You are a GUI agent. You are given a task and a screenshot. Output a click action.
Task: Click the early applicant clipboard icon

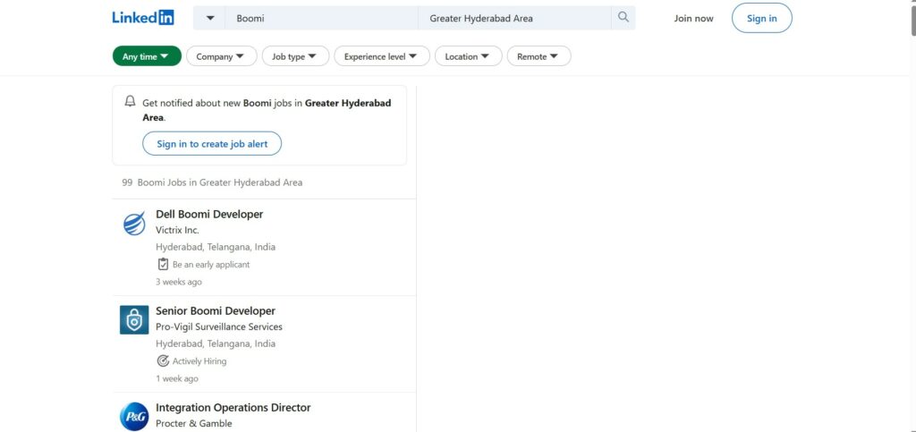(163, 265)
